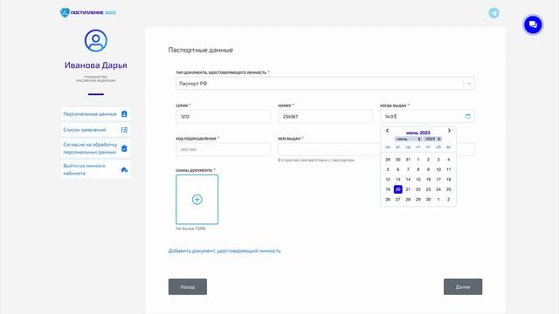Click the list icon beside Список заявлений

124,130
